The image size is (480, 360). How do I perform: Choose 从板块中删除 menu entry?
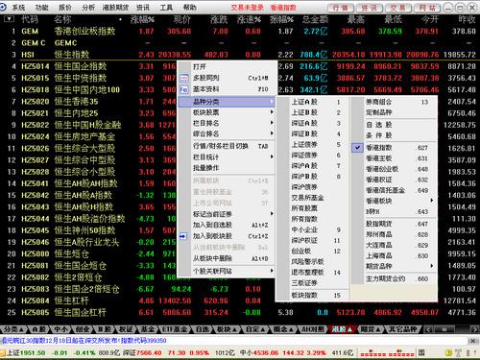click(x=227, y=258)
